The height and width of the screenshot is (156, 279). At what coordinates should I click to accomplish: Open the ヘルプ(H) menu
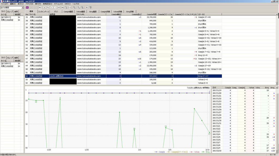pyautogui.click(x=76, y=4)
